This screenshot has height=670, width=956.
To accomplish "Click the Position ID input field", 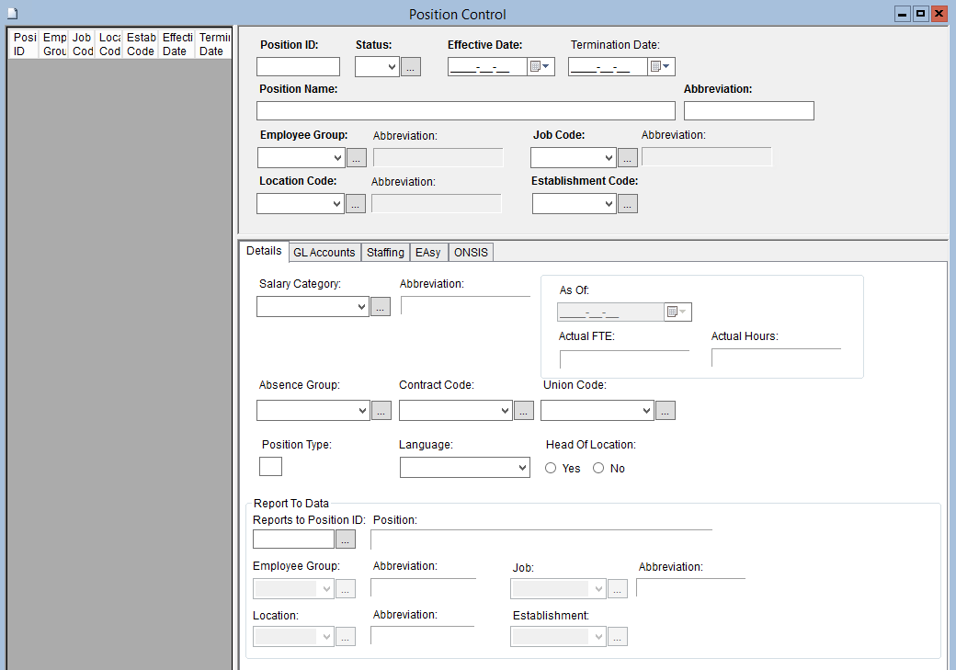I will tap(298, 66).
